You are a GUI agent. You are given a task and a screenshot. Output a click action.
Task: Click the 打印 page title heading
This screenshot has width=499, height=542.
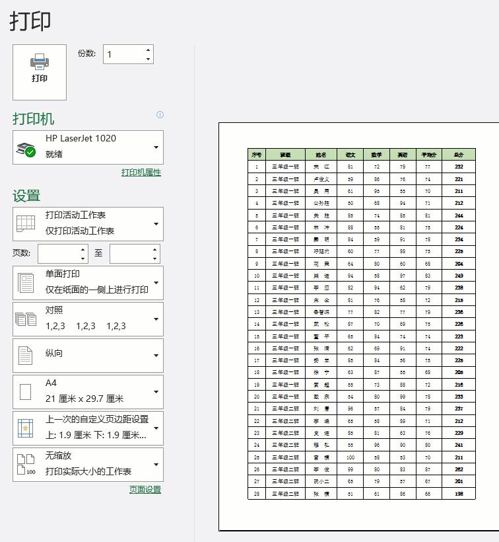click(30, 21)
